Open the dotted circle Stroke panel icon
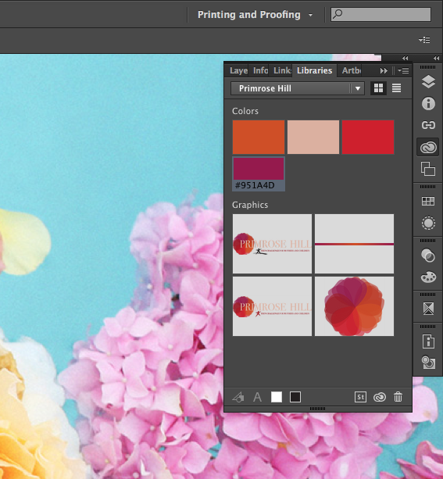Image resolution: width=443 pixels, height=479 pixels. (428, 223)
